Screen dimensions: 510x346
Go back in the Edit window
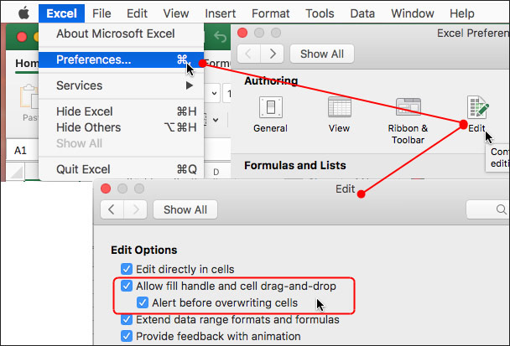click(112, 210)
